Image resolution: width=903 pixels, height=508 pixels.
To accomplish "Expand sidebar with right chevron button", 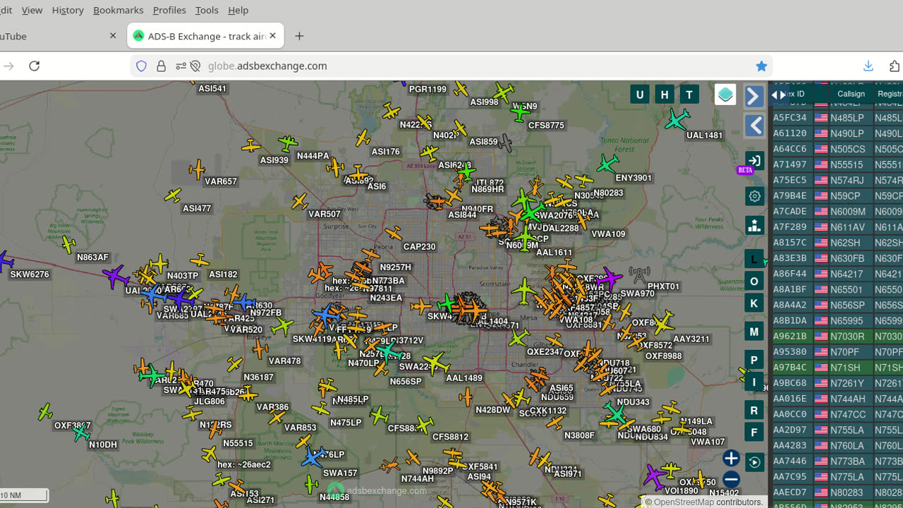I will pos(754,96).
